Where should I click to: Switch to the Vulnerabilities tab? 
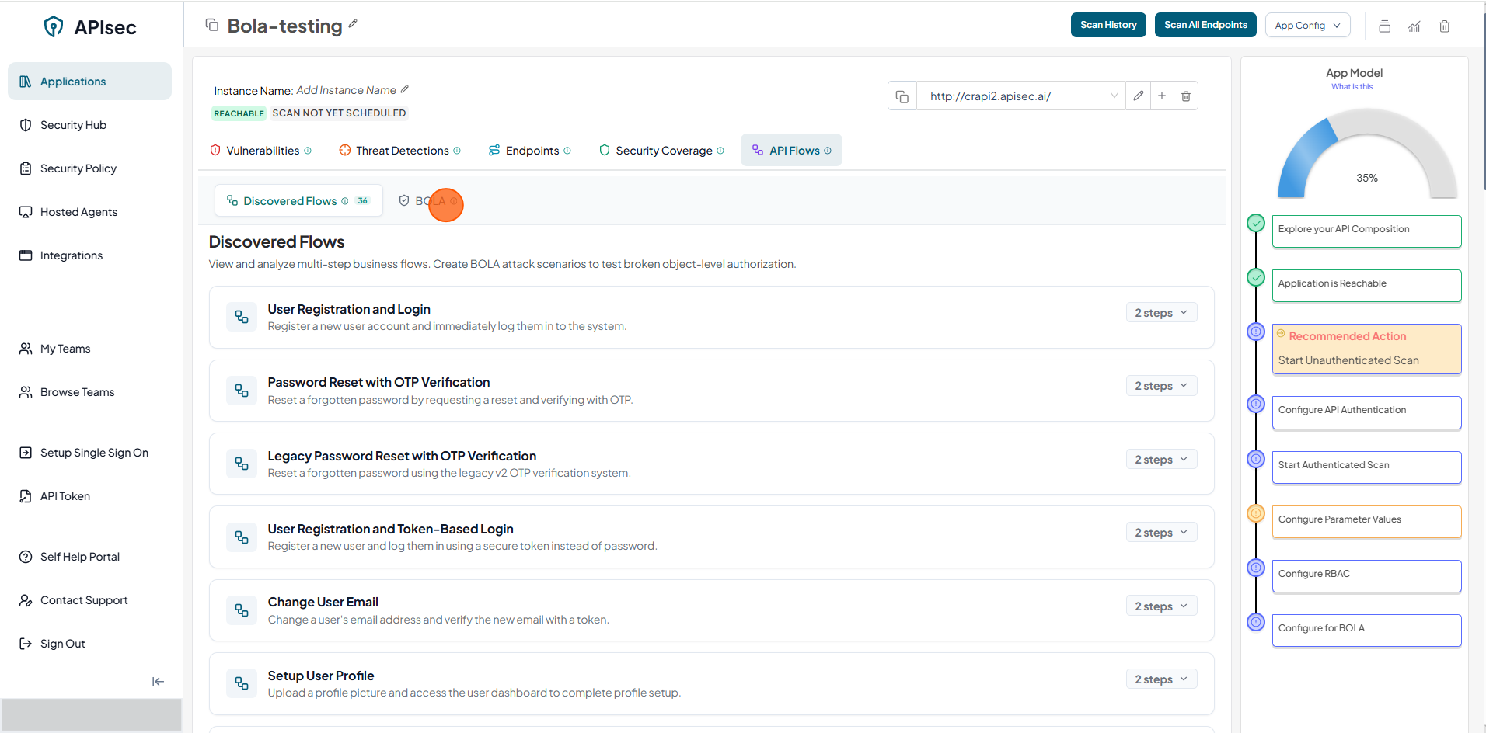pyautogui.click(x=261, y=151)
